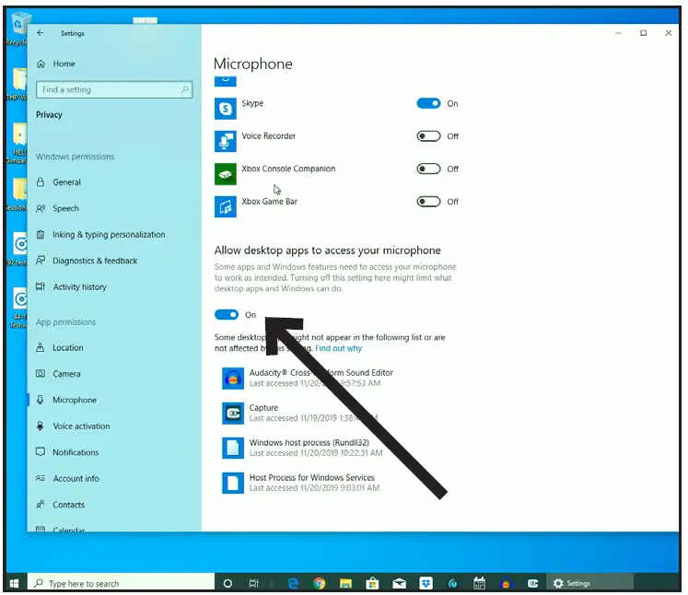
Task: Maximize the Settings window
Action: tap(643, 33)
